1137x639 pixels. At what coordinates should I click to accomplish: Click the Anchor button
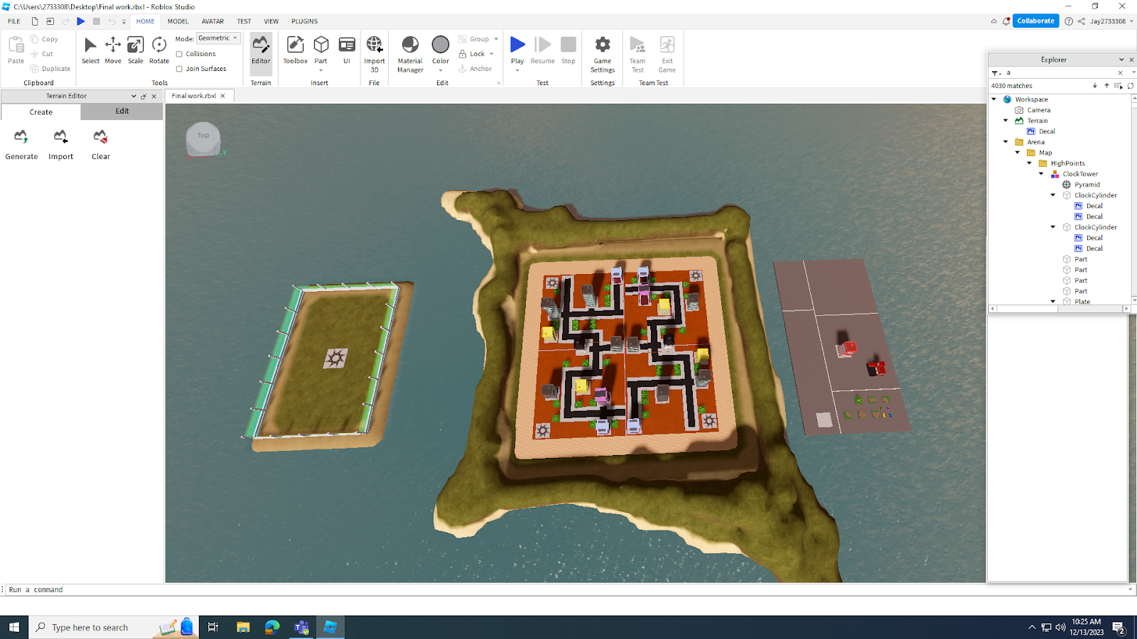tap(475, 69)
